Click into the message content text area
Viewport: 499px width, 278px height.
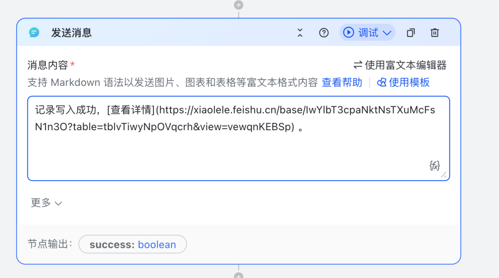[x=238, y=139]
